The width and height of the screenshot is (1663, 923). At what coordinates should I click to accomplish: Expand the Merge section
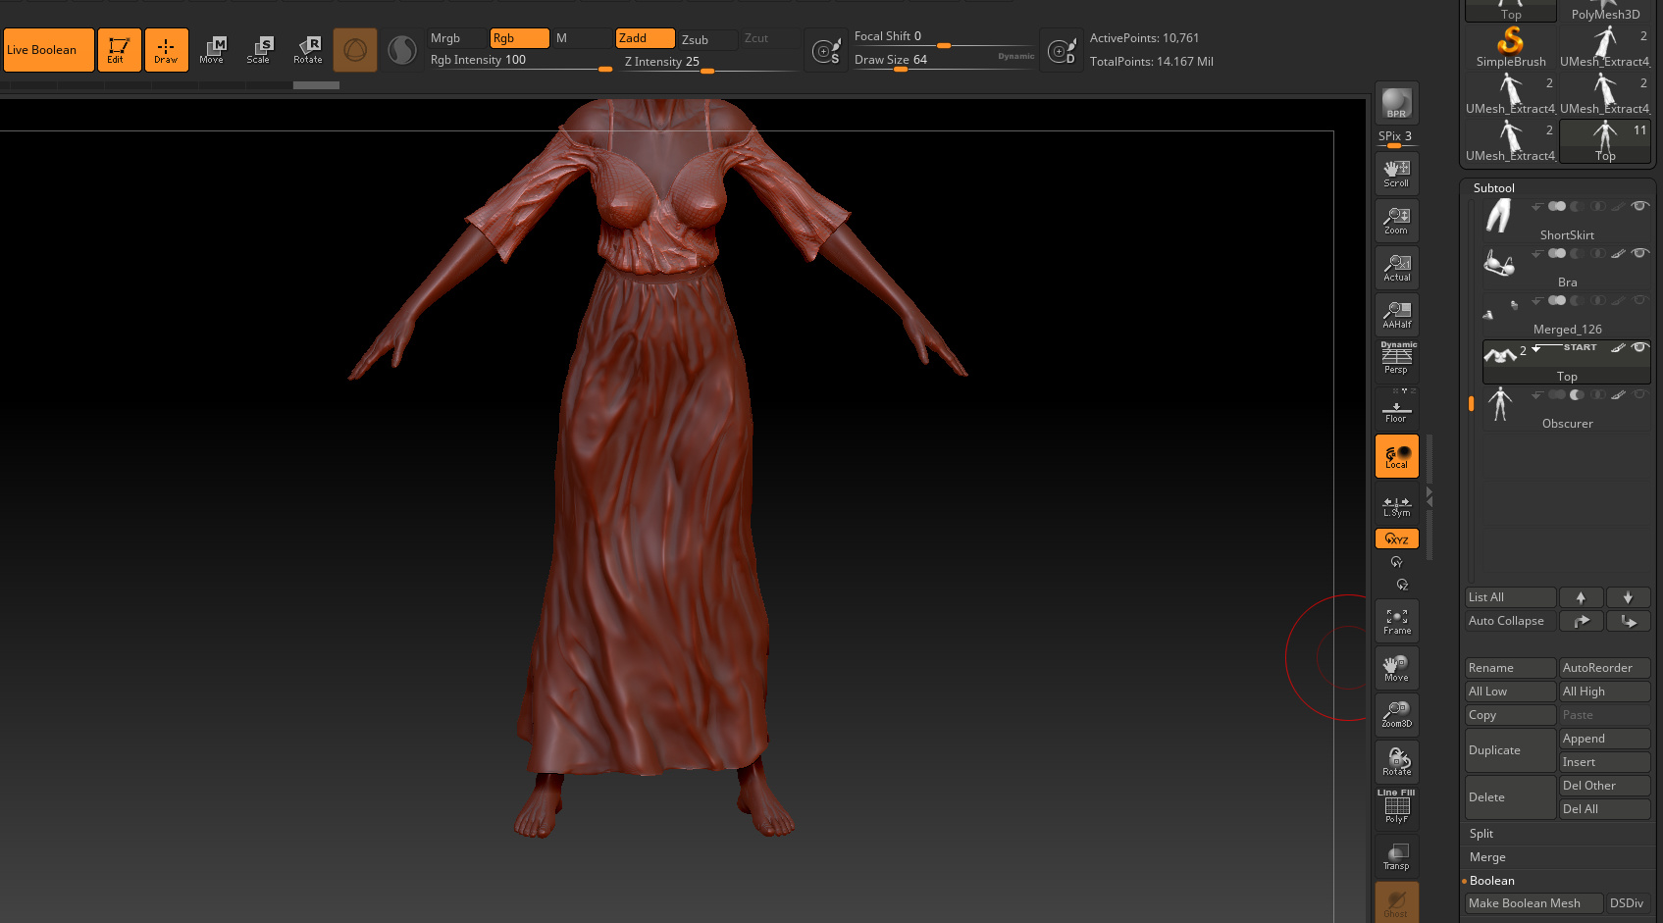point(1487,857)
